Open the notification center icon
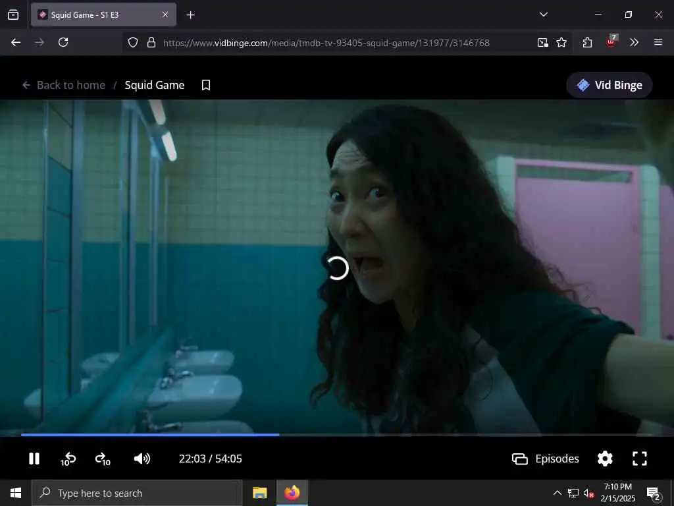 pyautogui.click(x=654, y=493)
